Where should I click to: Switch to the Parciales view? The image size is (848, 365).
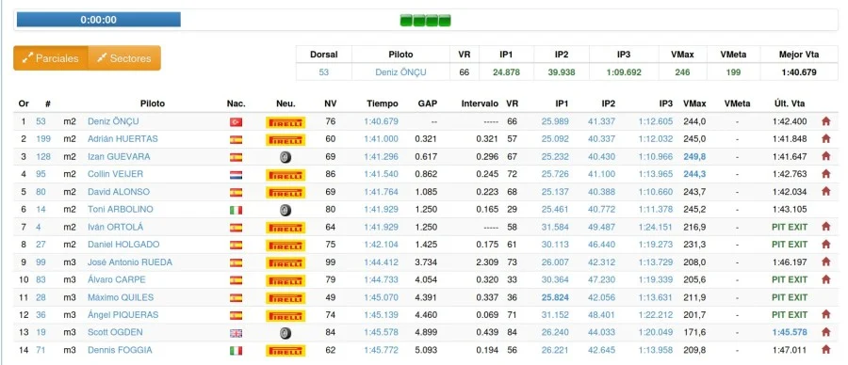50,57
